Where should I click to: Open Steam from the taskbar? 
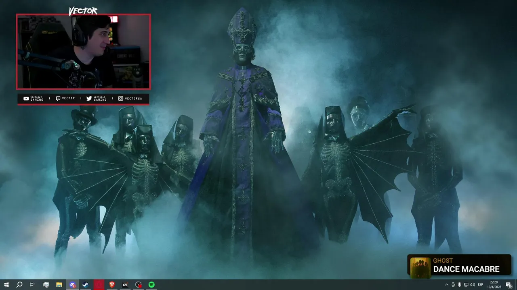coord(86,285)
